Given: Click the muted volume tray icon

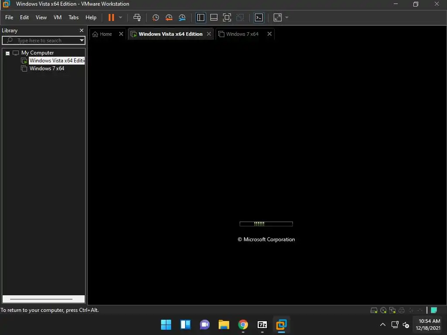Looking at the screenshot, I should [x=406, y=325].
